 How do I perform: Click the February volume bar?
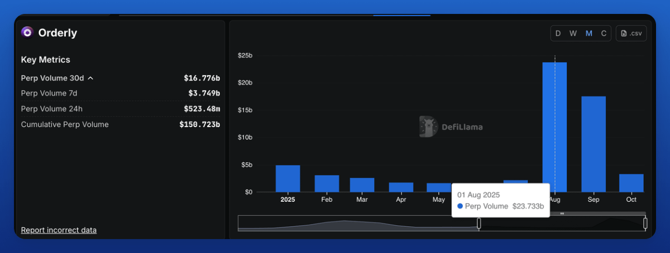click(327, 184)
